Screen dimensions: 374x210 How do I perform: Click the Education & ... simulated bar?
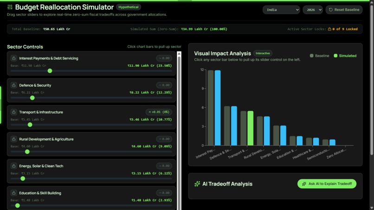click(300, 140)
